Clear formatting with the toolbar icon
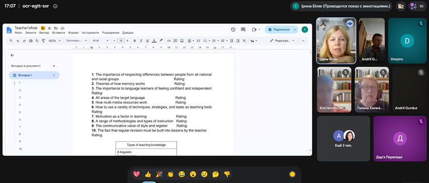Screen dimensions: 429x183 click(244, 40)
